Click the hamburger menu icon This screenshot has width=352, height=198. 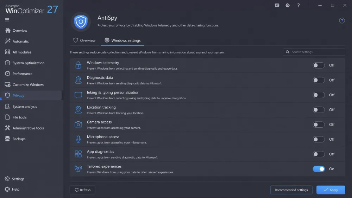coord(7,20)
